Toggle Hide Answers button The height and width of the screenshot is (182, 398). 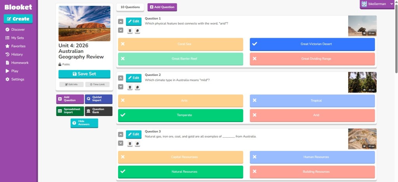84,123
